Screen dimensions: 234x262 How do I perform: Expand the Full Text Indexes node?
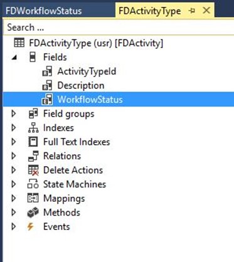pyautogui.click(x=14, y=142)
